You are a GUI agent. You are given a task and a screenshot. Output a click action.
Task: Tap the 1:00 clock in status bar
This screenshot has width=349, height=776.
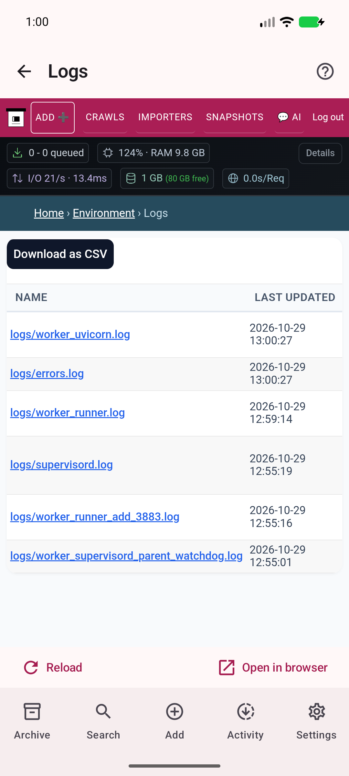pos(37,22)
